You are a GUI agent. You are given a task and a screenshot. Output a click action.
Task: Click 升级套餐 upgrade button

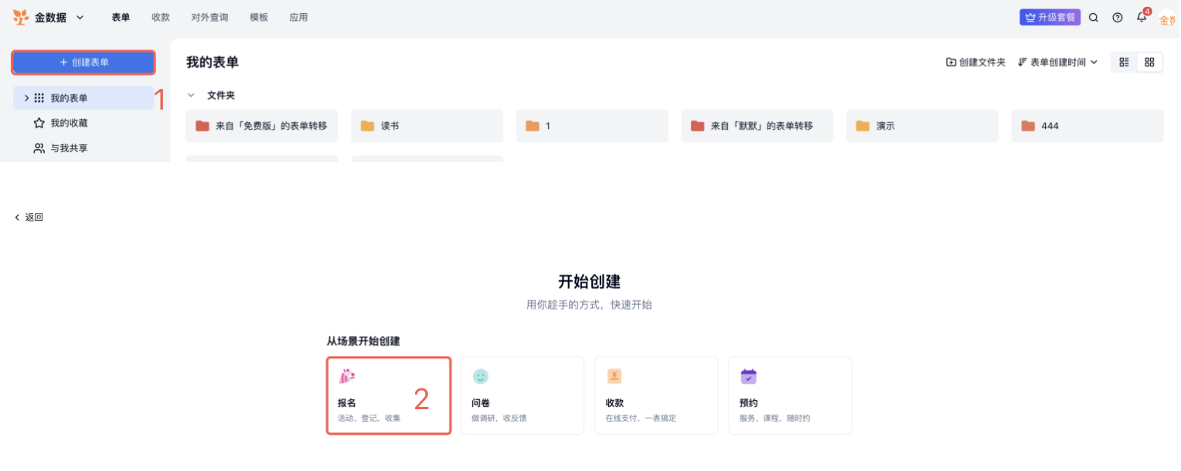[x=1049, y=17]
